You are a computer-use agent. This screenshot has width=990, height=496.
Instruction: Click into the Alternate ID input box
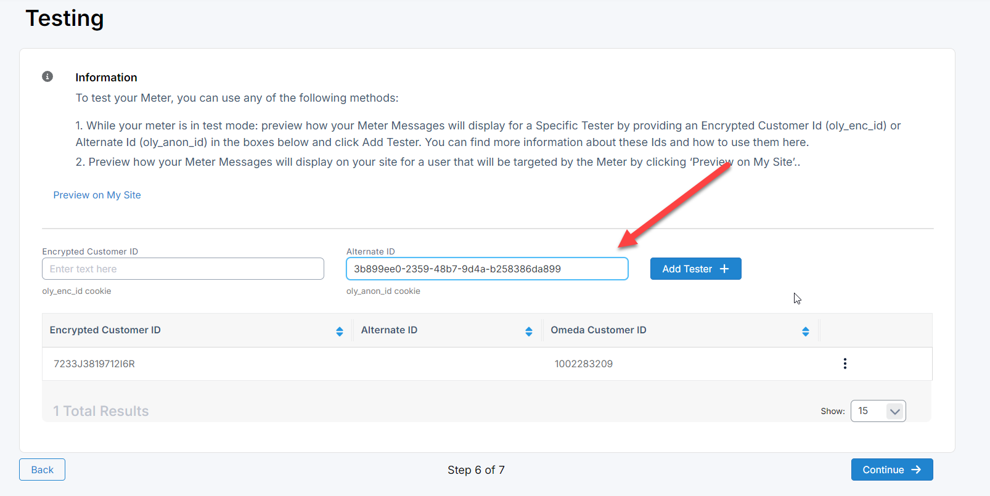(x=486, y=269)
